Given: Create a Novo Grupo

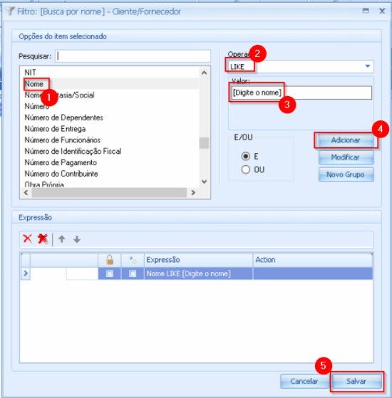Looking at the screenshot, I should coord(346,174).
